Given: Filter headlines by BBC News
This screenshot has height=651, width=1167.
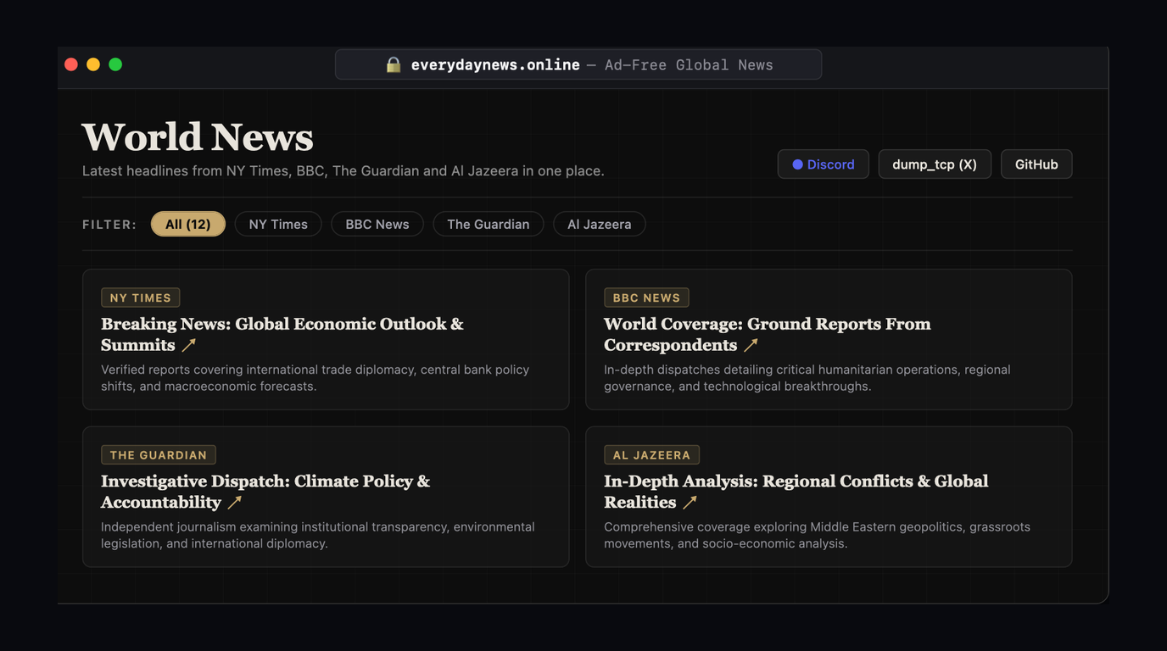Looking at the screenshot, I should 377,224.
